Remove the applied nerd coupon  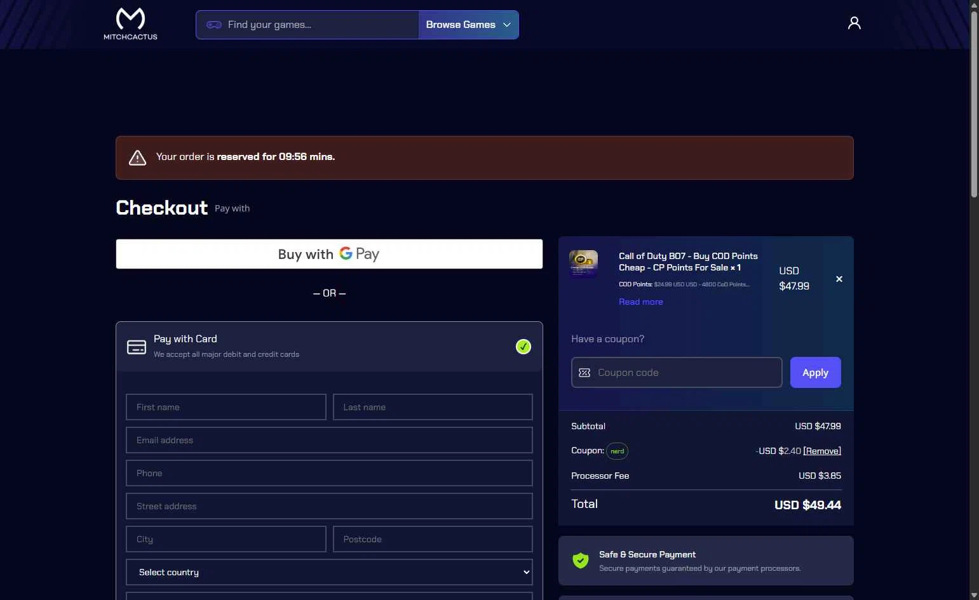pyautogui.click(x=822, y=451)
